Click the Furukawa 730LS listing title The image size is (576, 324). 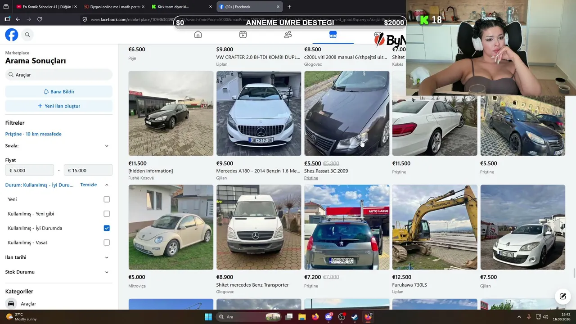coord(409,285)
